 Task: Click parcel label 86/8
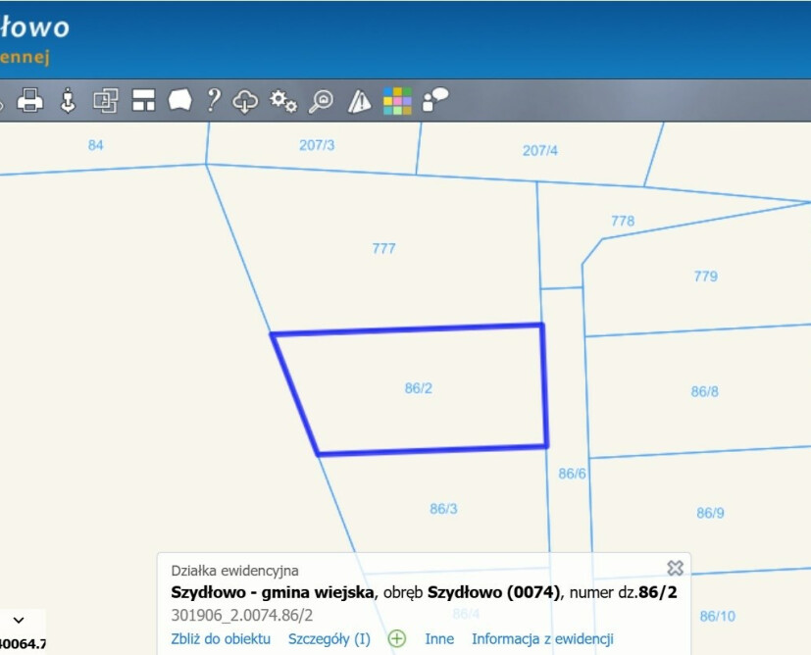coord(704,391)
